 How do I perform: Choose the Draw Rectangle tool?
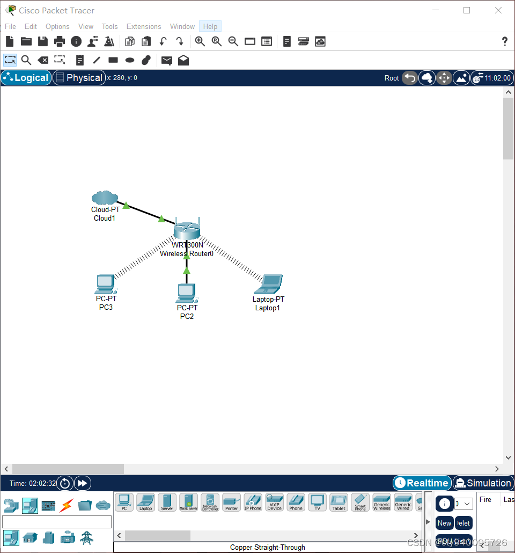pos(113,60)
